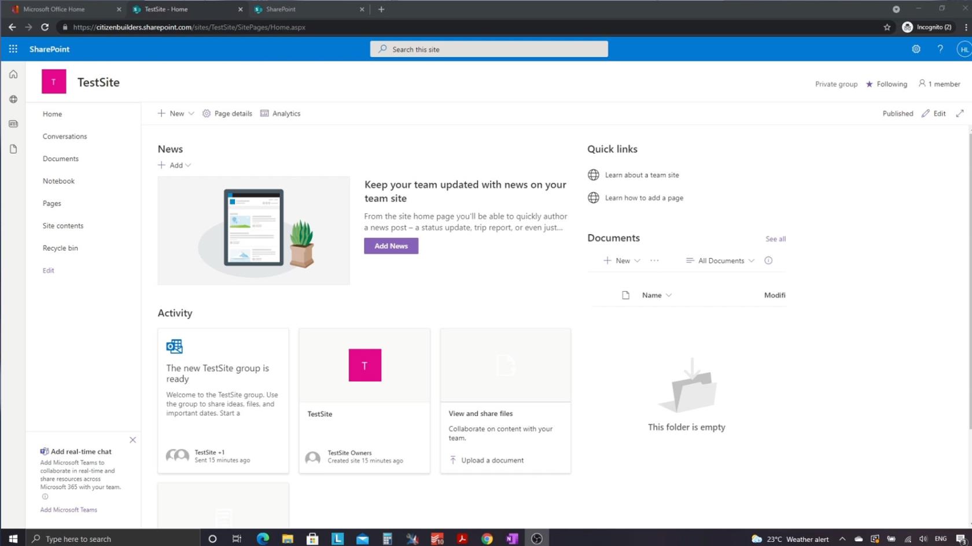Click the info icon under Teams prompt
Image resolution: width=972 pixels, height=546 pixels.
click(x=45, y=497)
